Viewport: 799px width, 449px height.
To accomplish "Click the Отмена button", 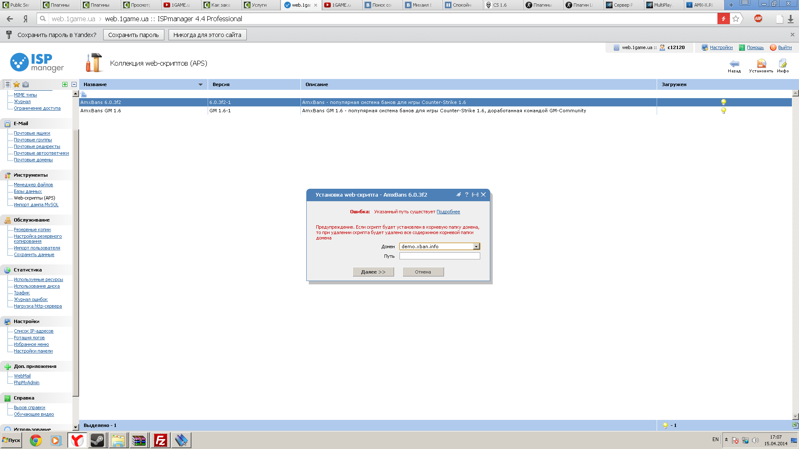I will pos(423,272).
